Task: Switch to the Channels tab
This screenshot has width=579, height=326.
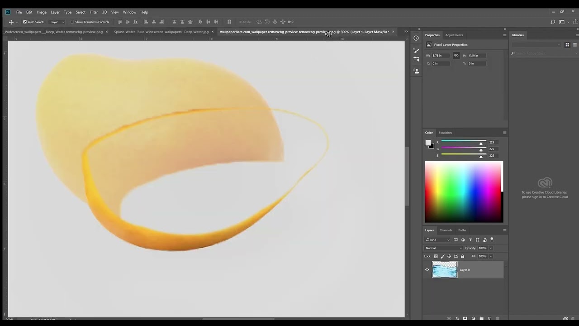Action: 446,230
